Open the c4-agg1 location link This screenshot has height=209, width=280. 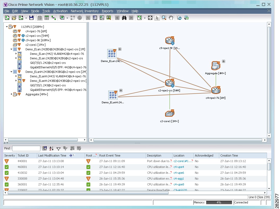[179, 179]
